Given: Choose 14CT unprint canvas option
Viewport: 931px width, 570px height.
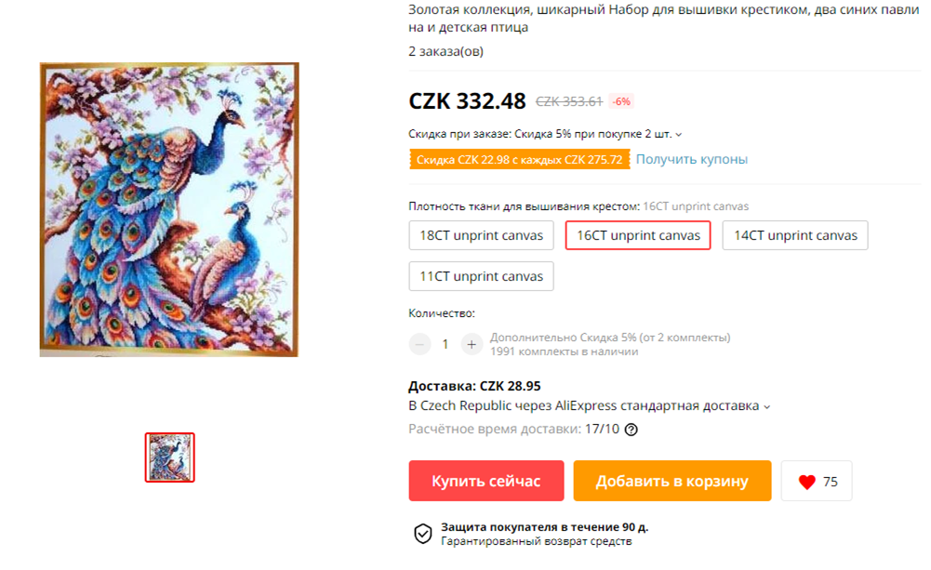Looking at the screenshot, I should click(795, 235).
